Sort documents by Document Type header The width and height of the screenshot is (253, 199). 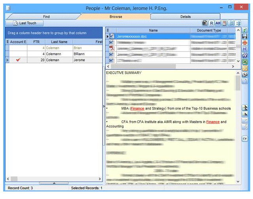209,31
